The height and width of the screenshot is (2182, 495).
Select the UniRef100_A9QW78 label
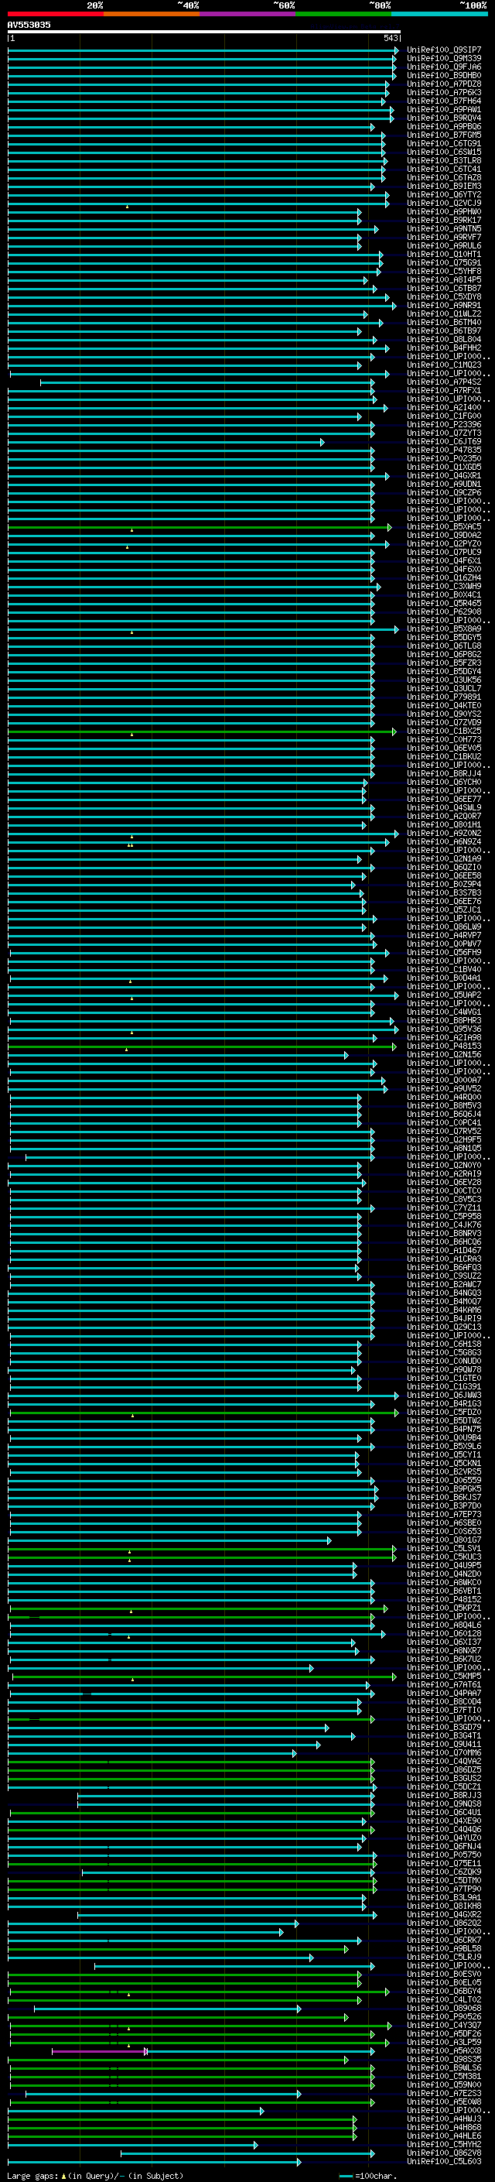444,1370
